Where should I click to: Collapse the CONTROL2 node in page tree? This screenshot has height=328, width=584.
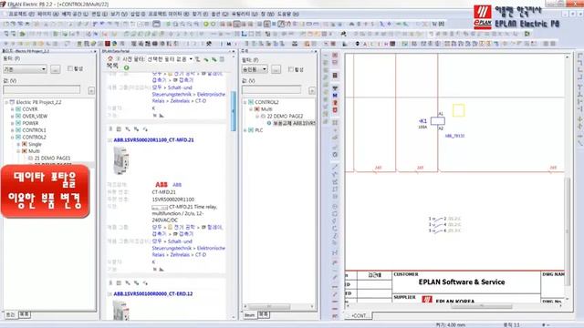click(x=12, y=138)
